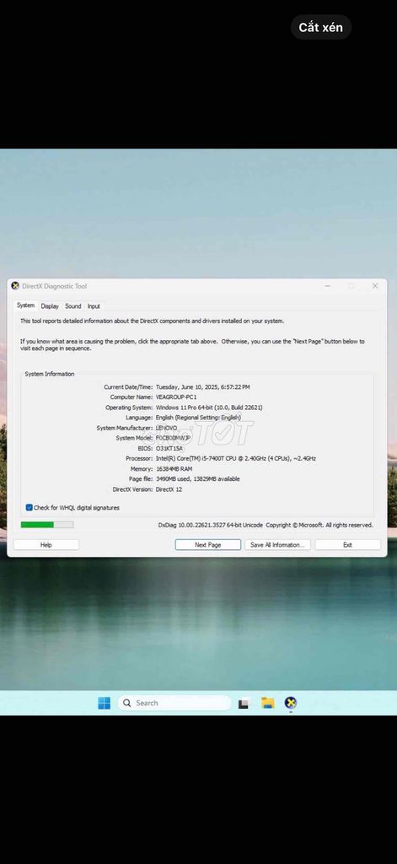Open the Task View icon on taskbar
397x864 pixels.
pos(244,703)
